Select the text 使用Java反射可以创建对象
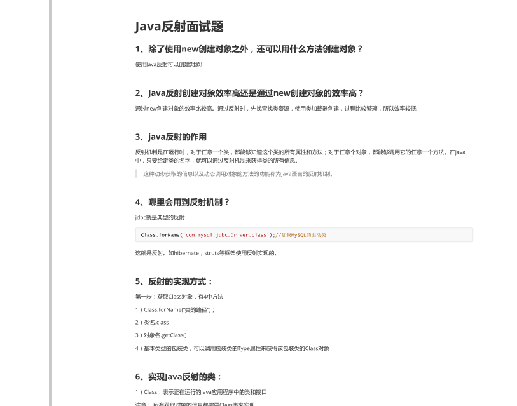 point(168,64)
